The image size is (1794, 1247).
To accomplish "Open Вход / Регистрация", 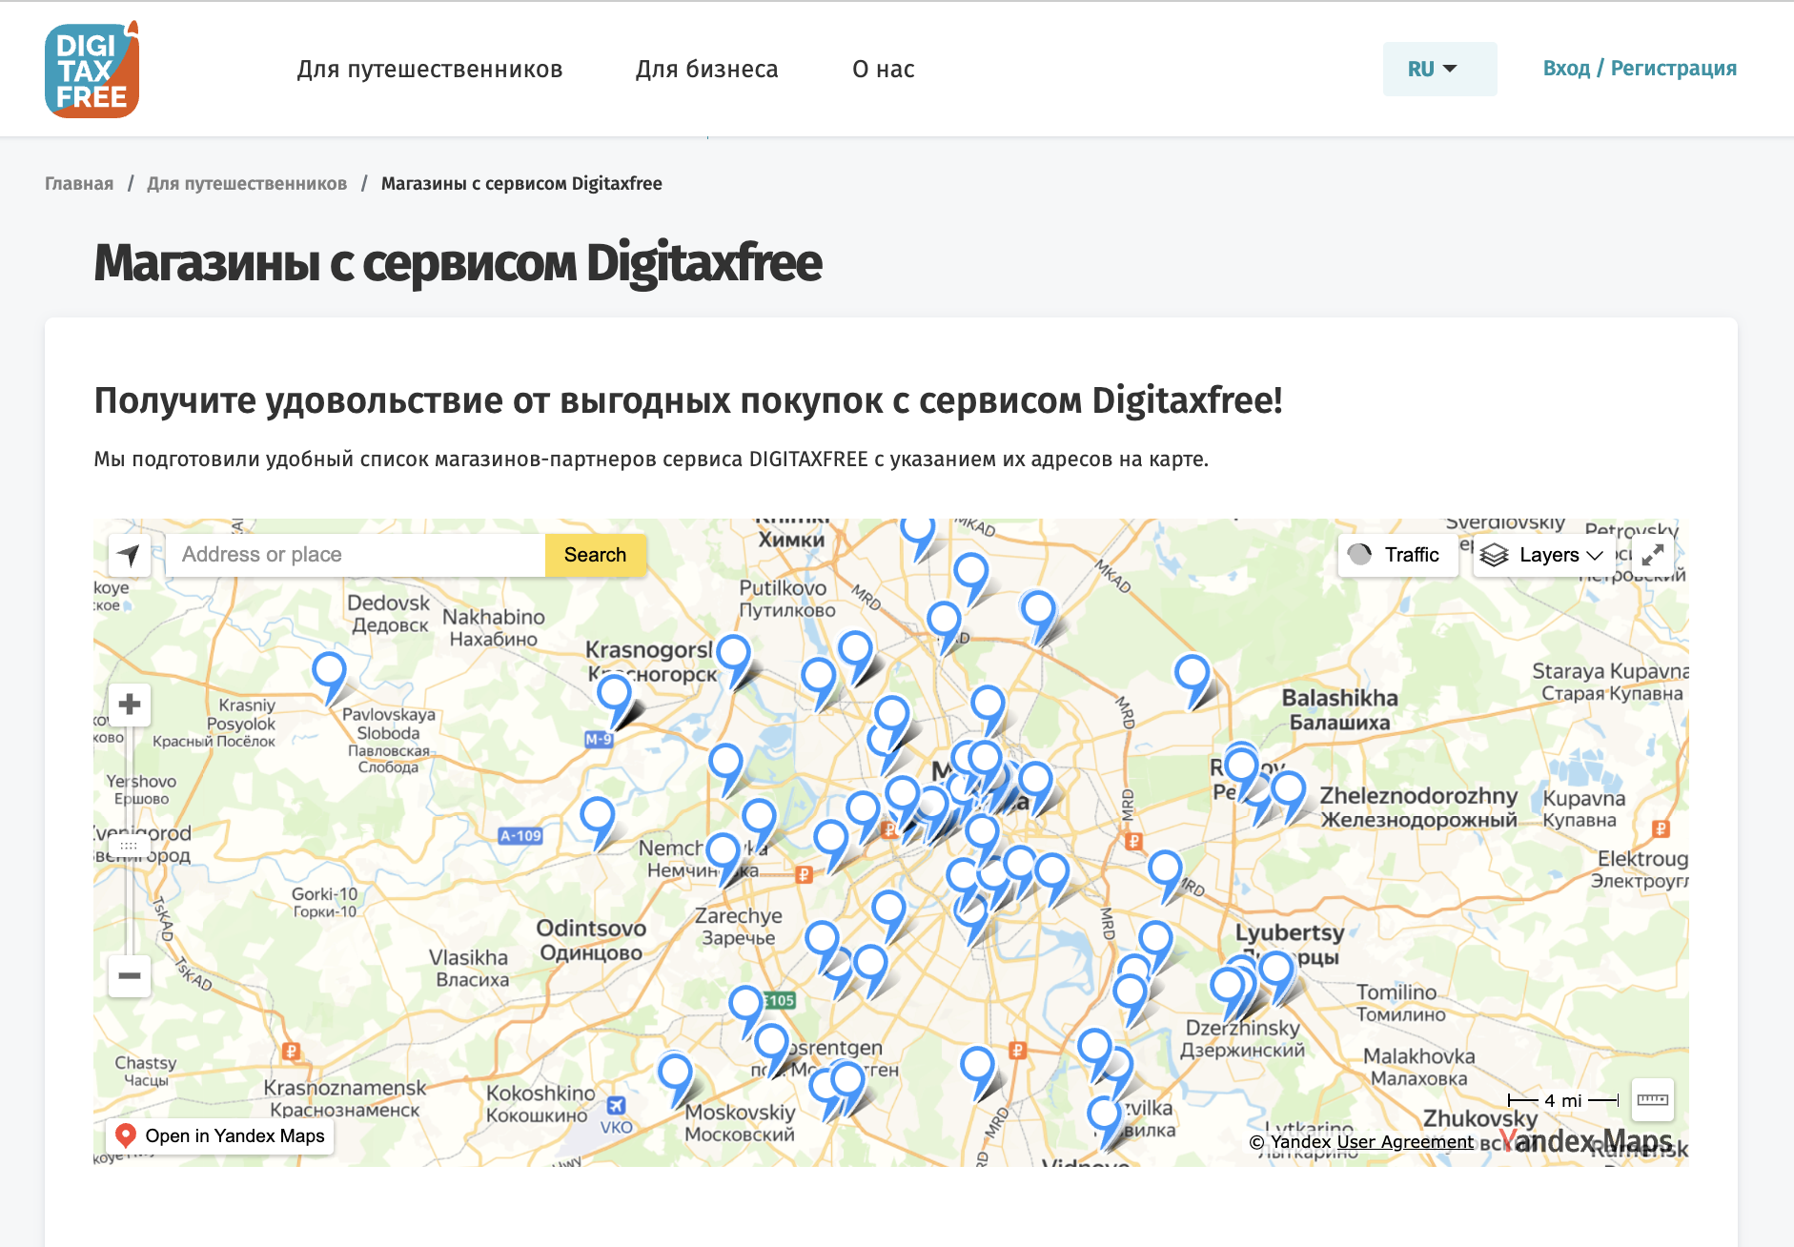I will [1641, 68].
